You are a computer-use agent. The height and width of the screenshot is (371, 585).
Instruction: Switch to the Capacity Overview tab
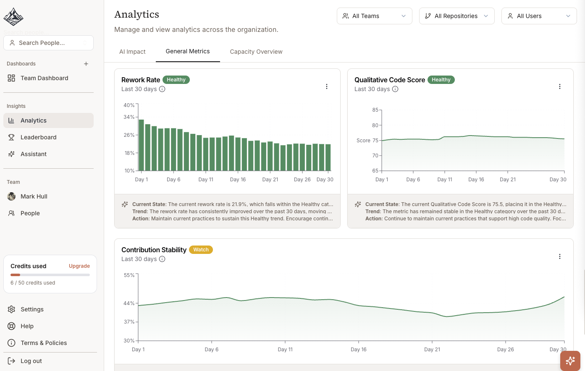tap(256, 52)
